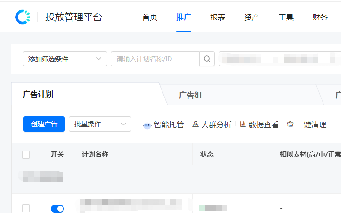This screenshot has height=213, width=341.
Task: Click 一键清理 link
Action: point(311,125)
